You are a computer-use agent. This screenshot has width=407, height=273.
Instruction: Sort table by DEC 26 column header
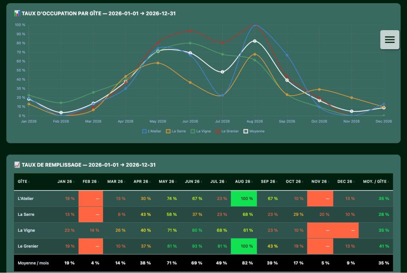tap(346, 182)
